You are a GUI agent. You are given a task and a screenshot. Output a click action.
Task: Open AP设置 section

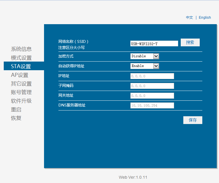click(x=20, y=75)
